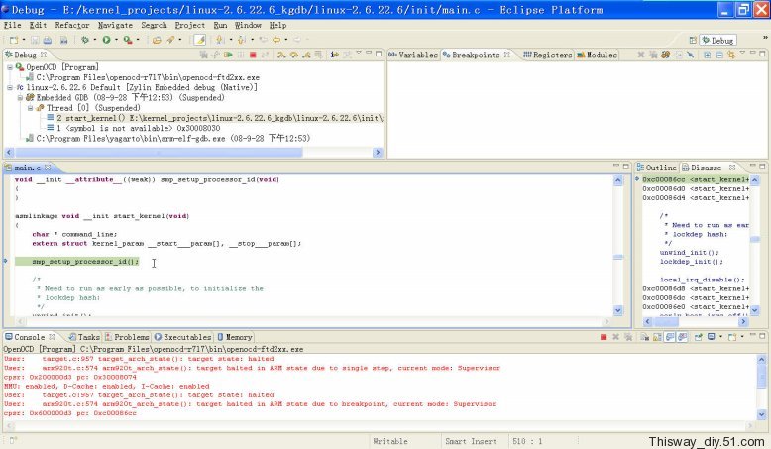Click red Terminate icon in Console toolbar

604,337
